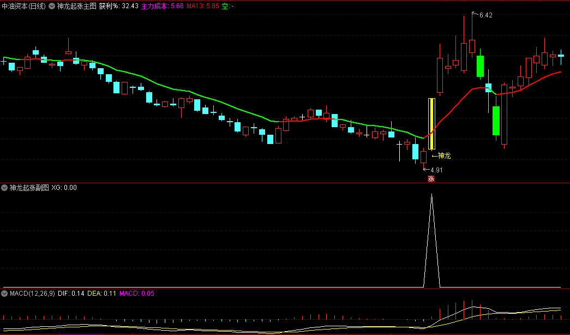
Task: Click the DEA: 0.11 value
Action: (101, 294)
